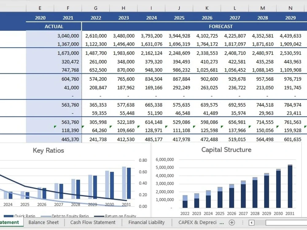This screenshot has width=307, height=230.
Task: Select column J header
Action: 179,8
